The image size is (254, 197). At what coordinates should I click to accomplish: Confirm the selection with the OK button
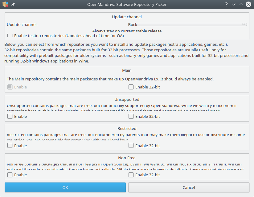tap(65, 187)
